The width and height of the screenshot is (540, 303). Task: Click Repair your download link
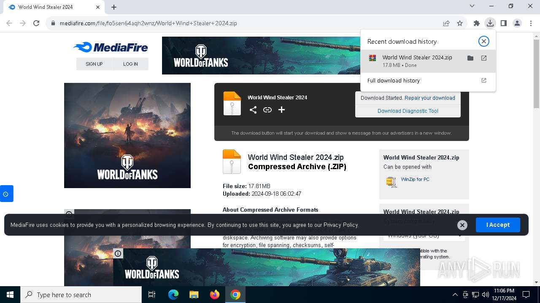[x=429, y=98]
